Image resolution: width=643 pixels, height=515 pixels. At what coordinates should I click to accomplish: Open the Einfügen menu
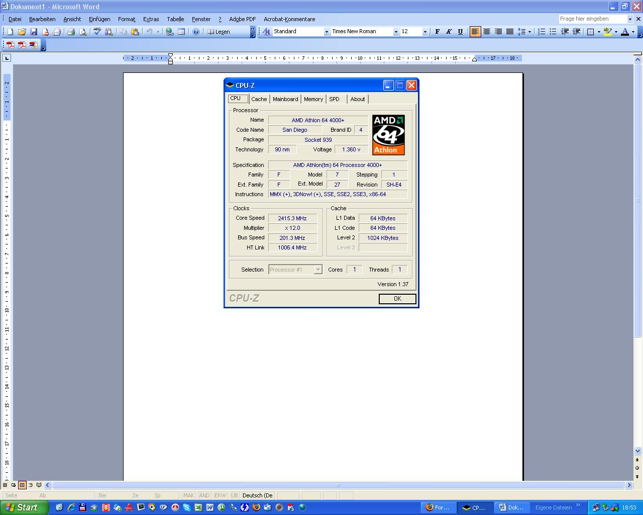point(99,19)
